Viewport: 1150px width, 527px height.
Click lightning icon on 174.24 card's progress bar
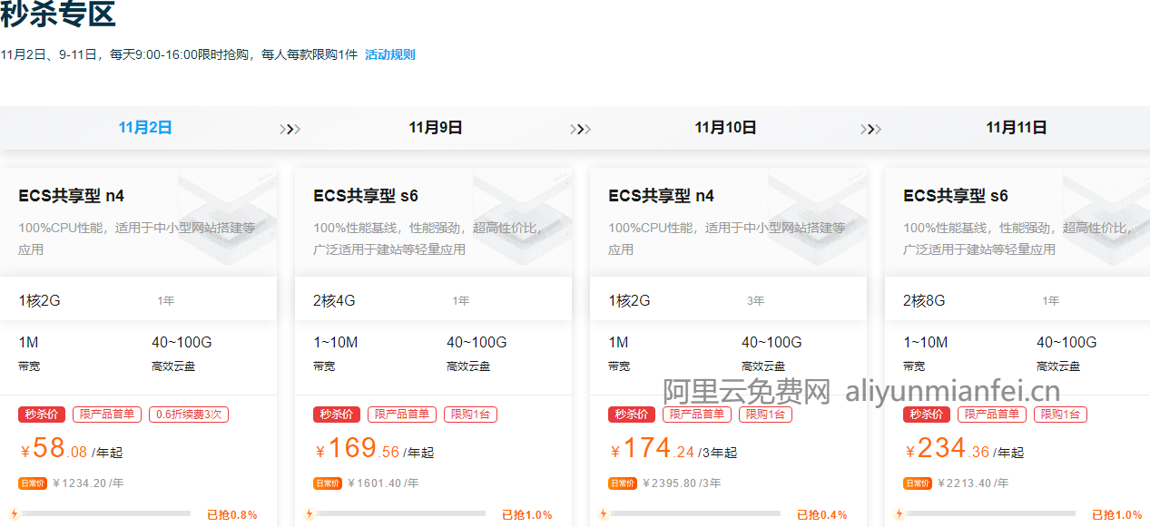604,514
